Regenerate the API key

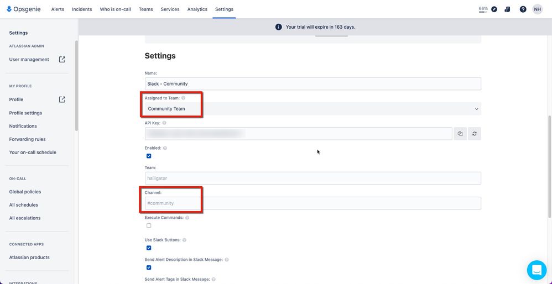(475, 134)
